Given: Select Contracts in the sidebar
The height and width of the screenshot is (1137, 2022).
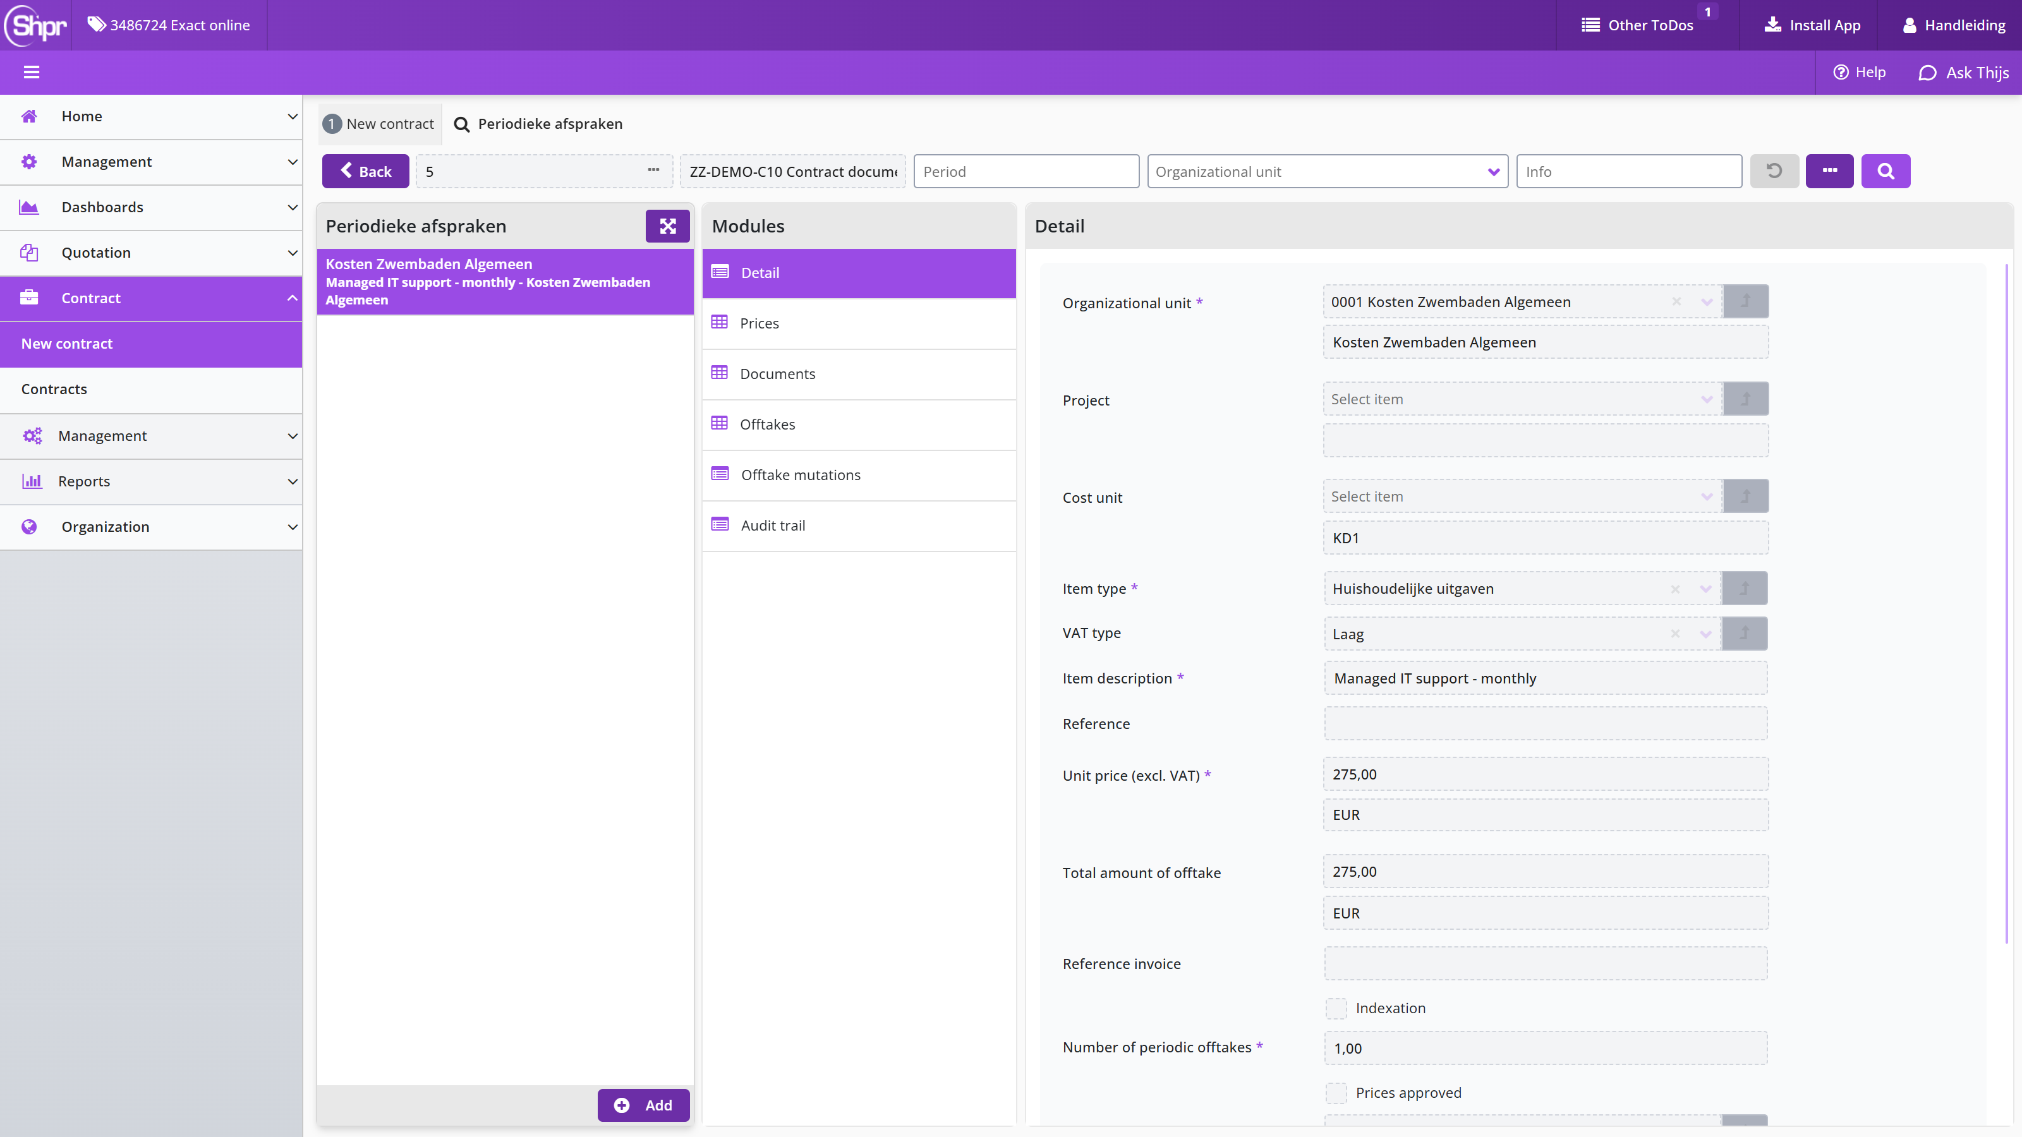Looking at the screenshot, I should pyautogui.click(x=151, y=389).
